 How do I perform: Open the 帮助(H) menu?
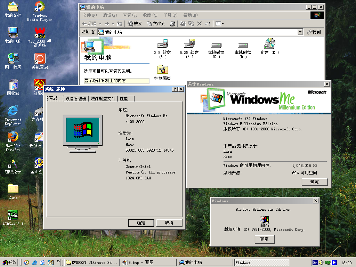(x=191, y=15)
